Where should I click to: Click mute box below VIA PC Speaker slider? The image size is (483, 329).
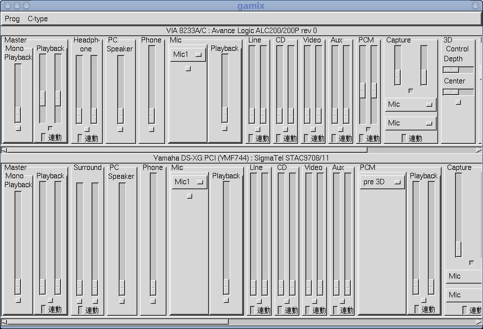click(121, 129)
